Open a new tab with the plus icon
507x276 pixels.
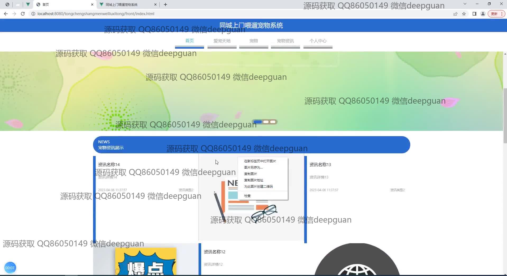pos(165,4)
